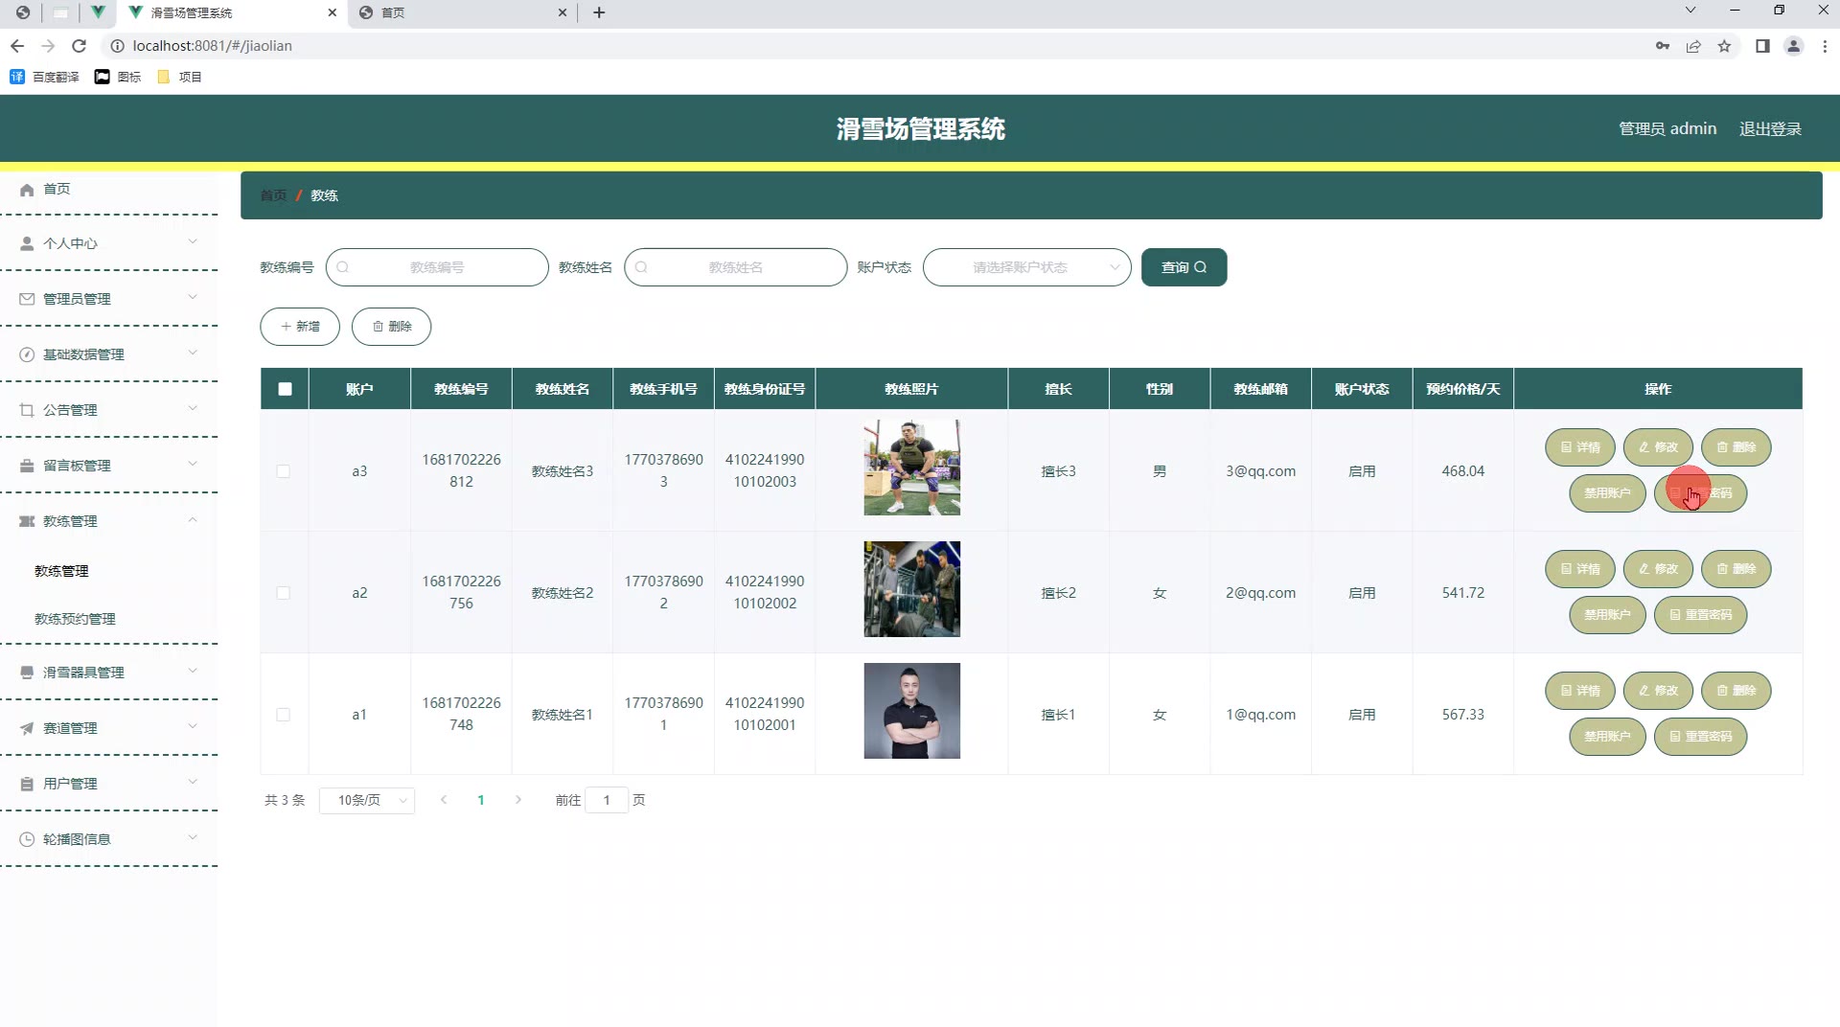Click the 管理员管理 envelope icon
Viewport: 1840px width, 1027px height.
click(x=27, y=299)
